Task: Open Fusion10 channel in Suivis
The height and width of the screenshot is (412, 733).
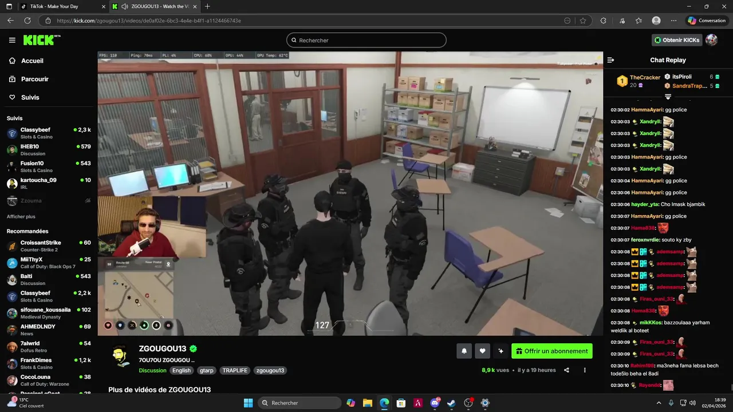Action: tap(49, 167)
